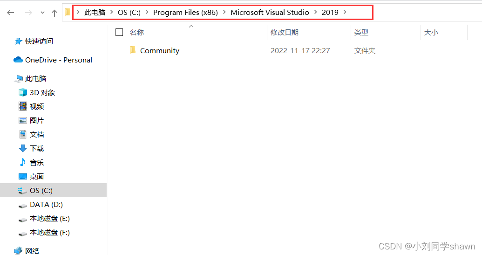Open 下载 folder in sidebar
This screenshot has height=255, width=482.
point(37,149)
